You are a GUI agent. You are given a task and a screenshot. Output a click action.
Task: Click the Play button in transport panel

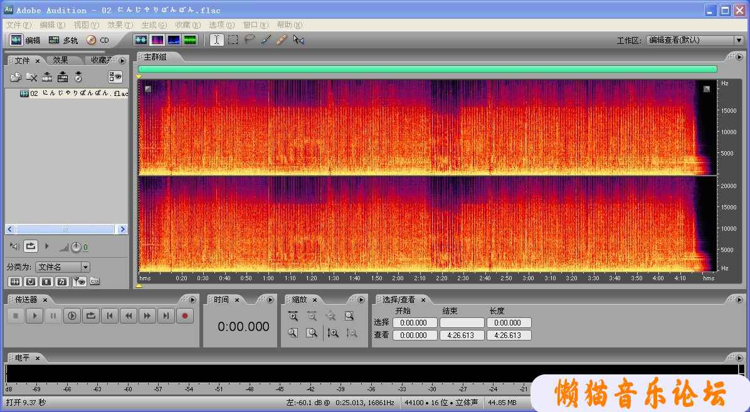coord(34,316)
